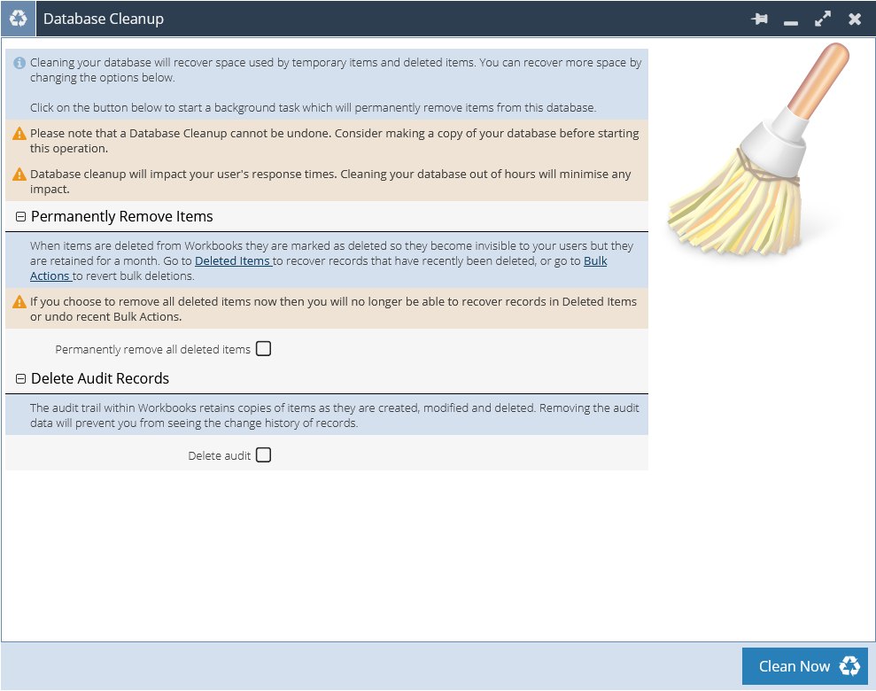Close the Database Cleanup window

point(855,19)
